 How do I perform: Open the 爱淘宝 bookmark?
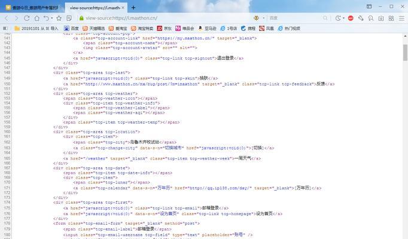tap(118, 28)
